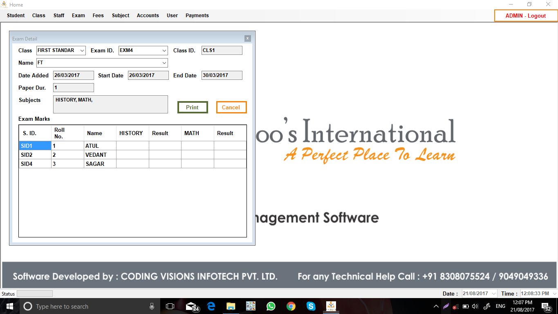Image resolution: width=558 pixels, height=314 pixels.
Task: Click the Cortana search circle icon
Action: (28, 306)
